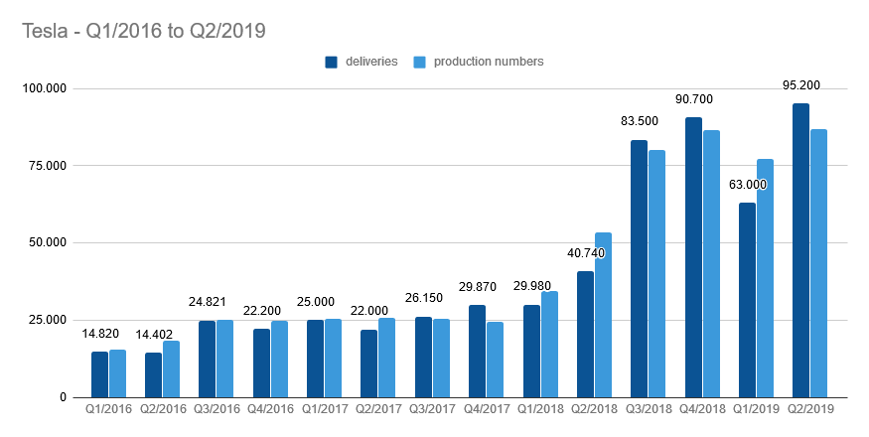Click the light blue production numbers swatch
This screenshot has height=437, width=869.
coord(418,62)
